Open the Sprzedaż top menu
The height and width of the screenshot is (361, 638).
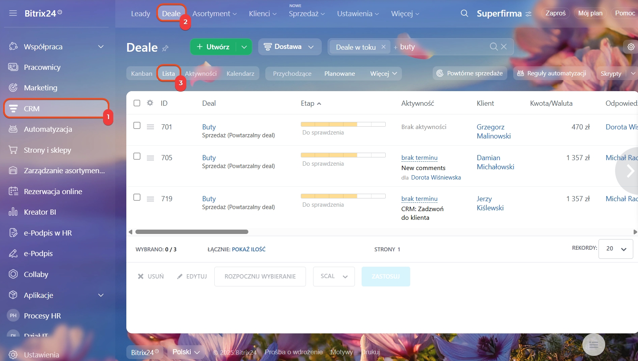307,14
